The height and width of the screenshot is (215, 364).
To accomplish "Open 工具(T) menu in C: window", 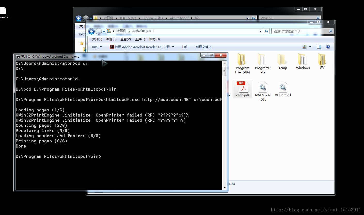I will pos(140,39).
